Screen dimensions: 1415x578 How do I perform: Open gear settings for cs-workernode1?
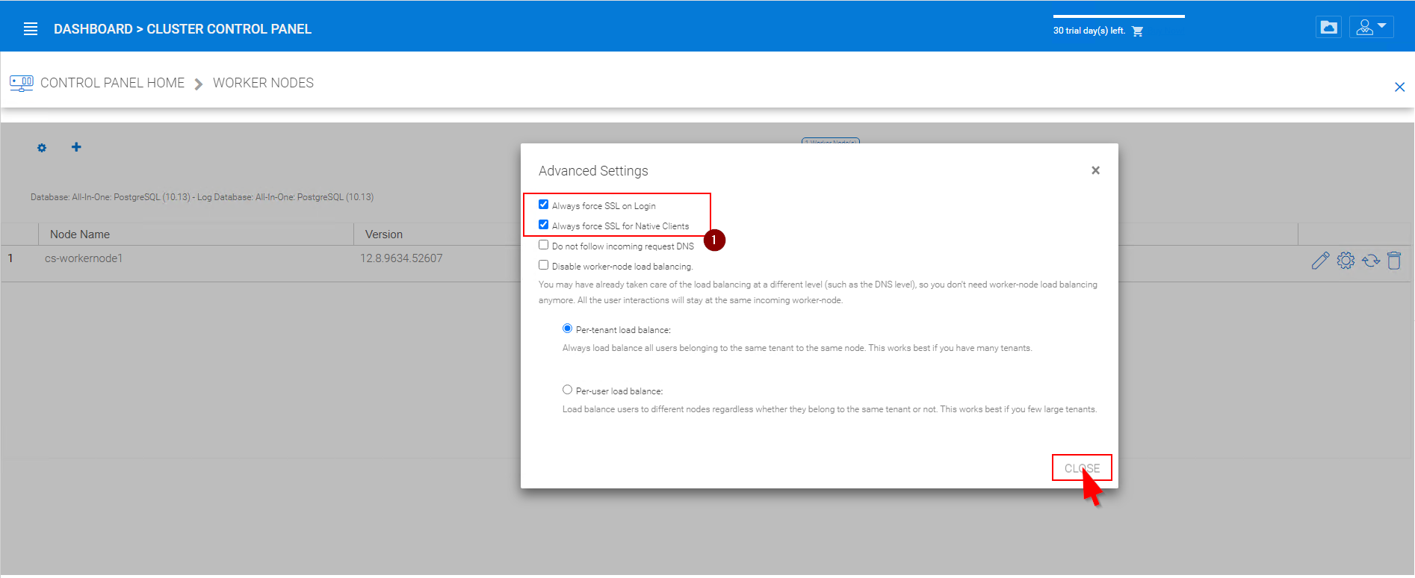click(1346, 261)
